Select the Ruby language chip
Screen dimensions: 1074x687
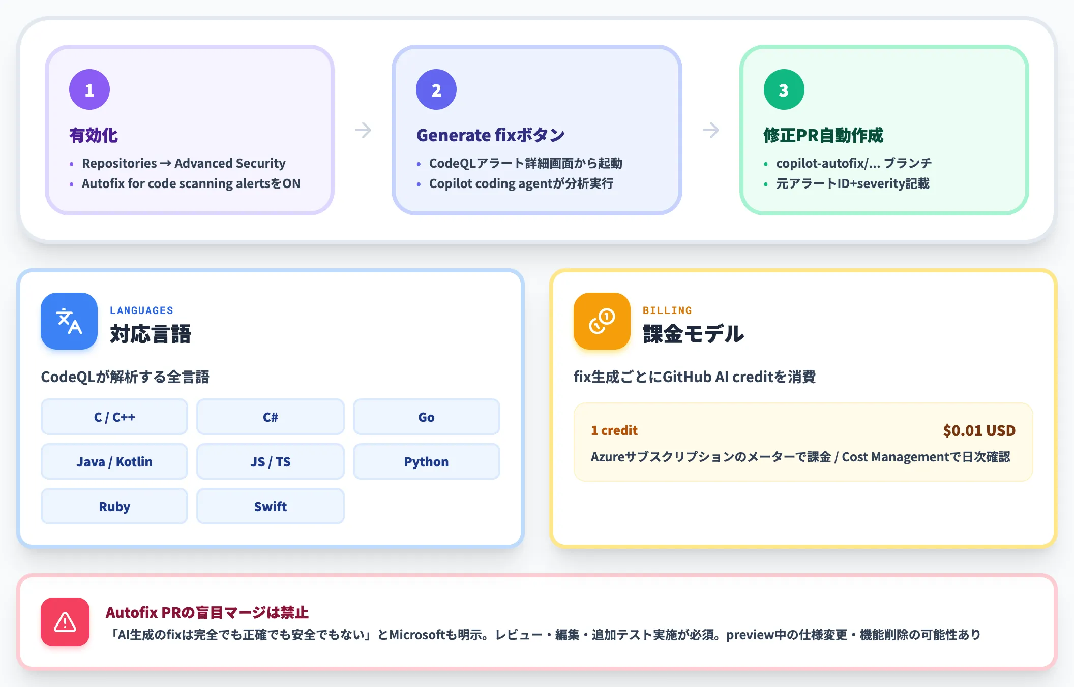[x=114, y=506]
